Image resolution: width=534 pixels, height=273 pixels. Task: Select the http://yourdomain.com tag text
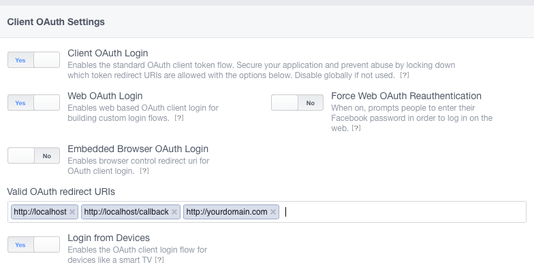226,212
